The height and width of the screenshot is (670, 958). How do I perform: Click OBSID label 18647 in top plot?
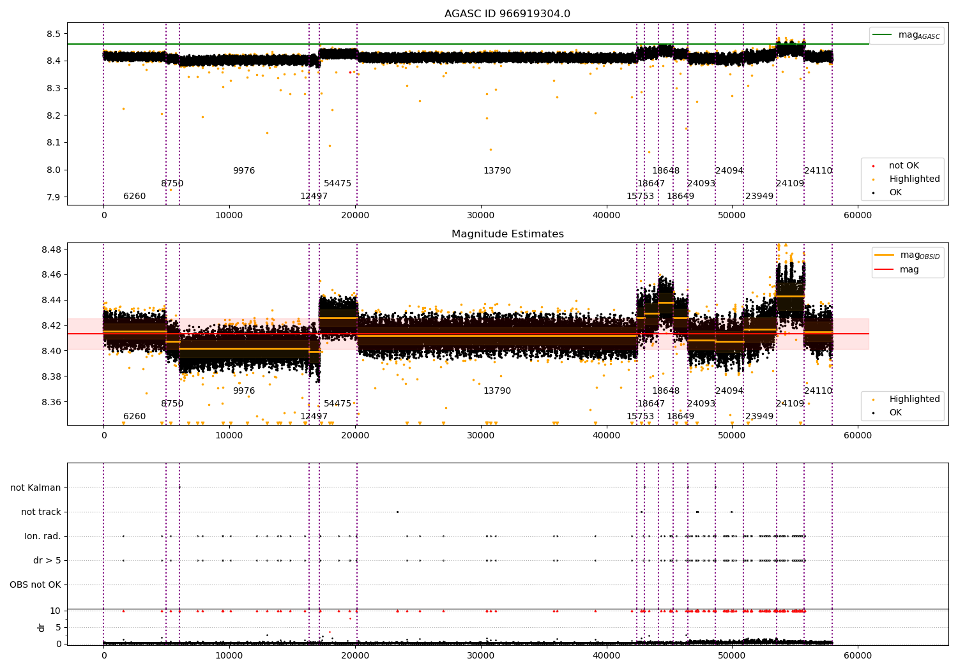coord(651,184)
